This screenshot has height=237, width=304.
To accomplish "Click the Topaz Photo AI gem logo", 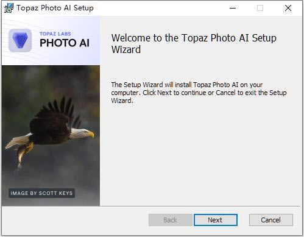I will pyautogui.click(x=20, y=40).
